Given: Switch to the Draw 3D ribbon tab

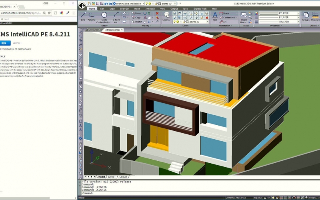Looking at the screenshot, I should point(124,9).
